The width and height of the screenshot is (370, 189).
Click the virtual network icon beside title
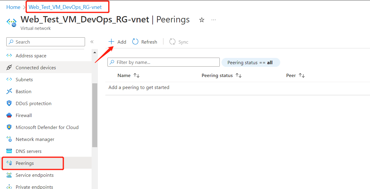coord(12,22)
